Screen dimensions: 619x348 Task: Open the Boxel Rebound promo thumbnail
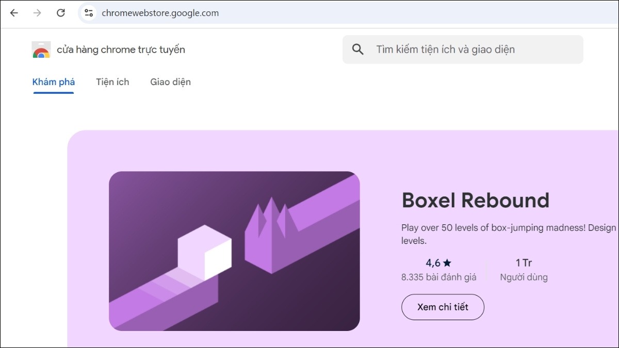(x=234, y=251)
